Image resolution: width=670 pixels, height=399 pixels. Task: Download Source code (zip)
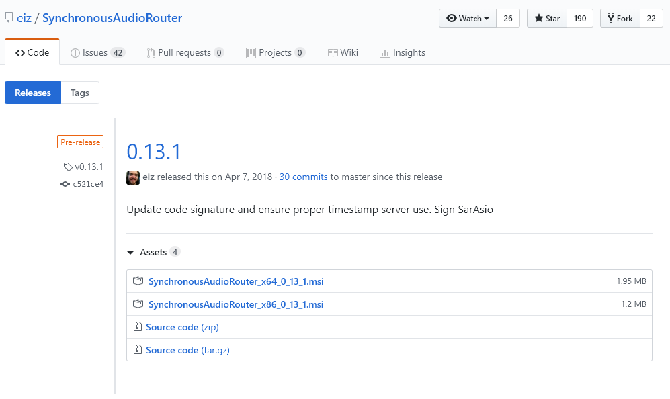[x=182, y=327]
